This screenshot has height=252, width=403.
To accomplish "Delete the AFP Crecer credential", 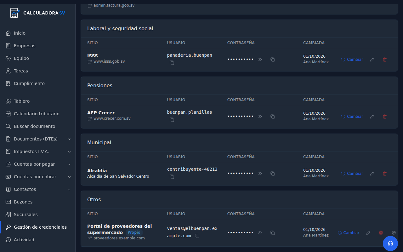I will [385, 117].
